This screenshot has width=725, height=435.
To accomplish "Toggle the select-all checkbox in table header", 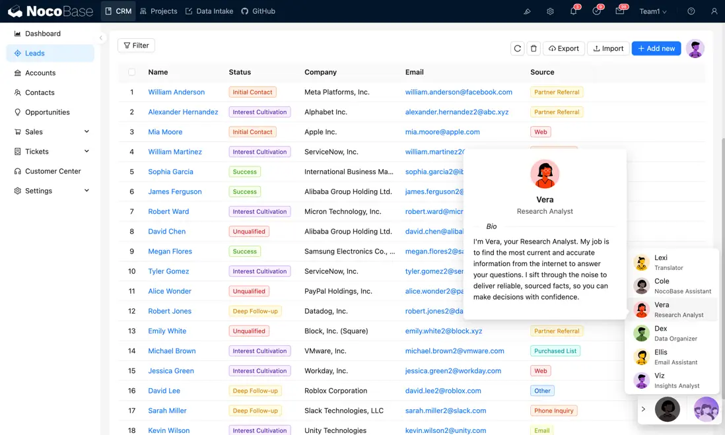I will (131, 72).
